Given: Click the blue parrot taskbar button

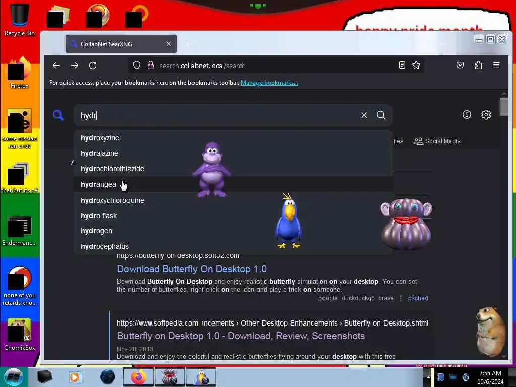Looking at the screenshot, I should click(201, 377).
